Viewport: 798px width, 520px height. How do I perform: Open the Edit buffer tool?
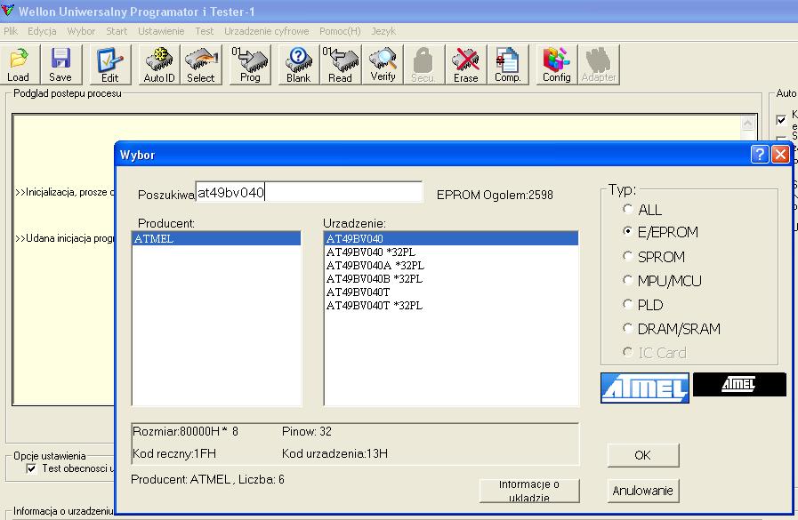[x=110, y=64]
